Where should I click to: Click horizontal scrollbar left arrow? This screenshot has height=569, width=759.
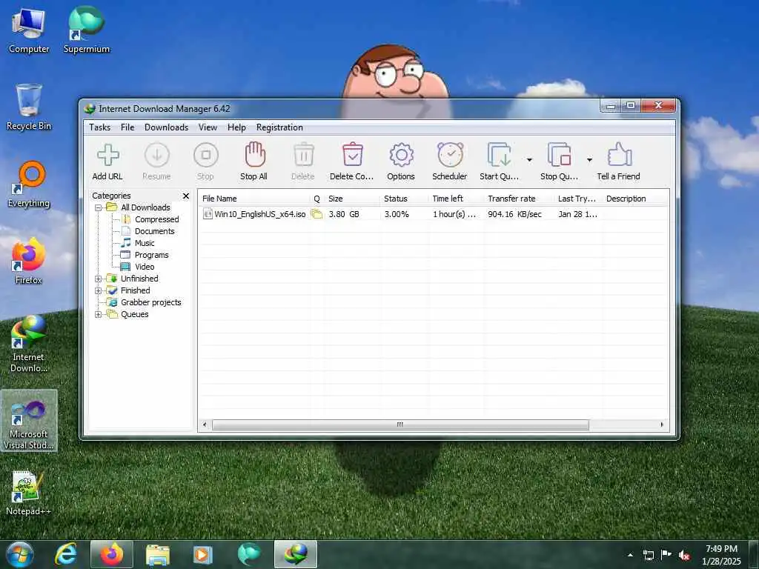(x=205, y=425)
